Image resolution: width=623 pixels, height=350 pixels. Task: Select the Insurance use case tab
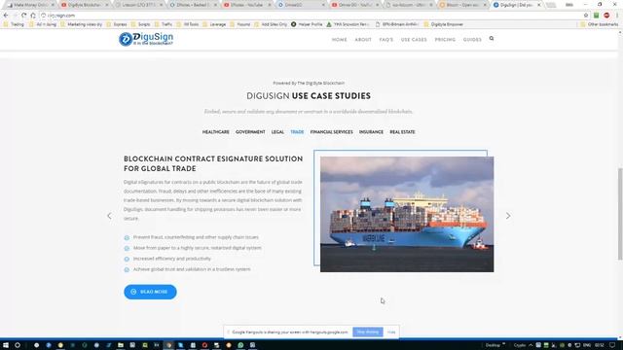371,132
